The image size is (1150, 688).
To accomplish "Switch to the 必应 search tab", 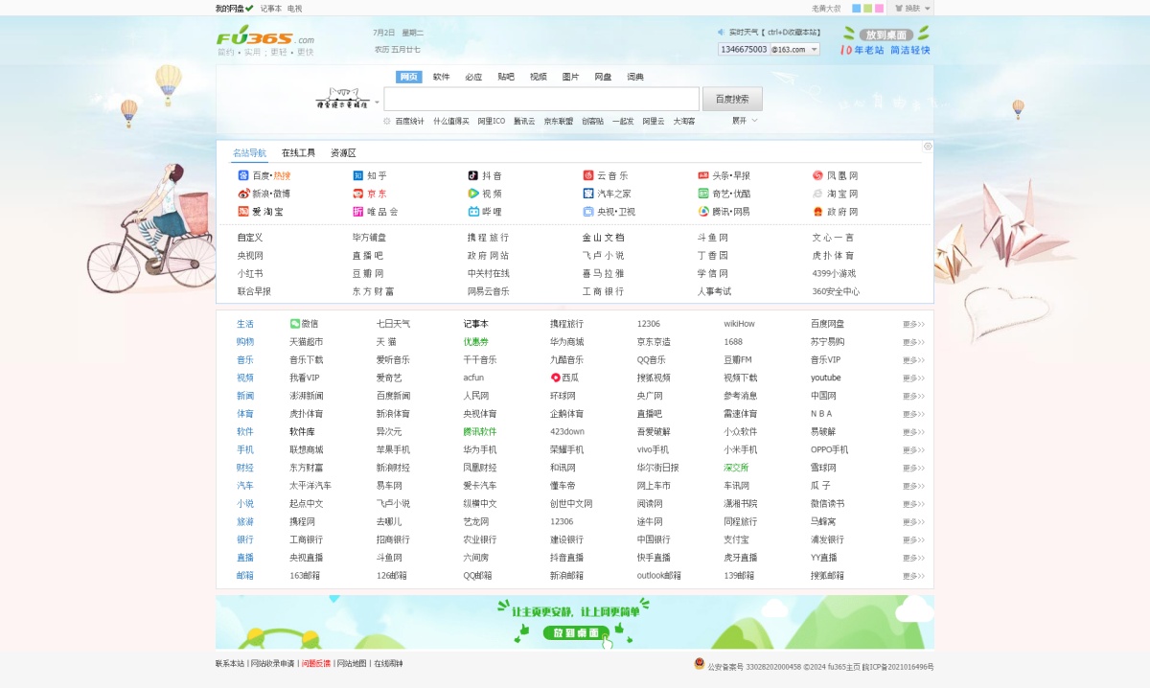I will [473, 77].
